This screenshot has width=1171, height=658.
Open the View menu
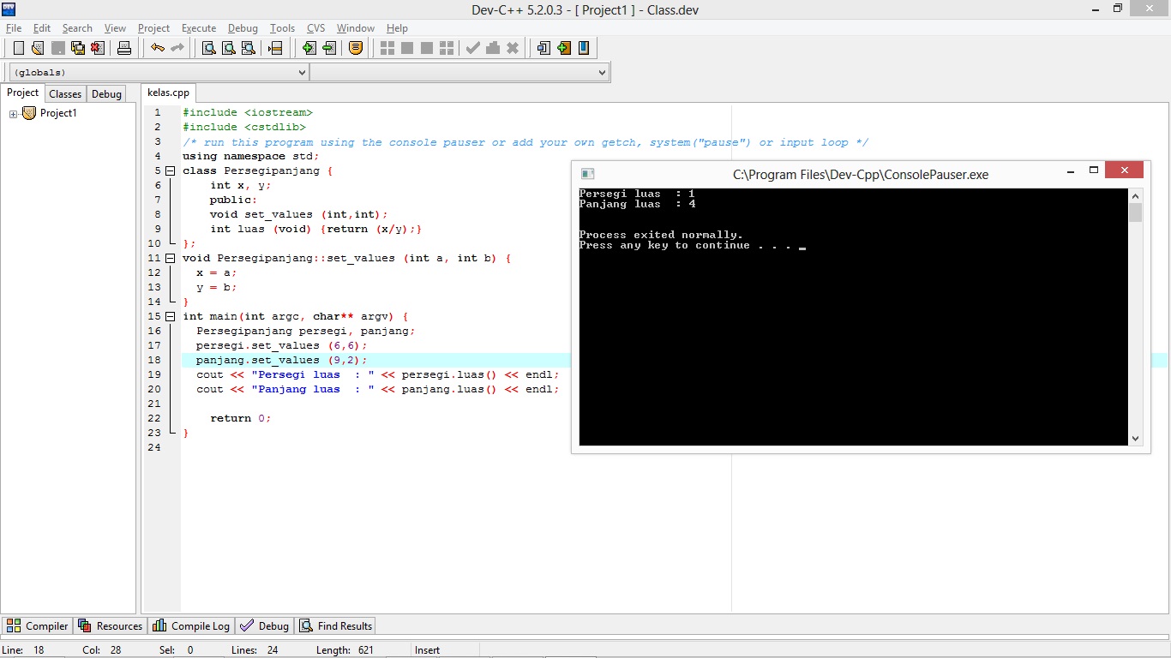115,28
